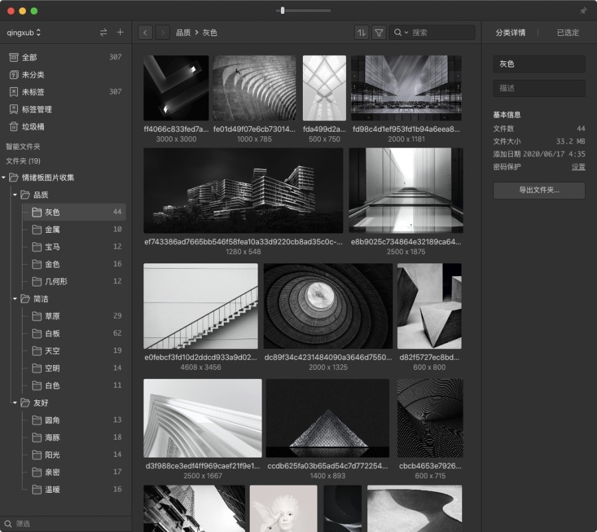
Task: Collapse the 友好 folder tree
Action: 15,402
